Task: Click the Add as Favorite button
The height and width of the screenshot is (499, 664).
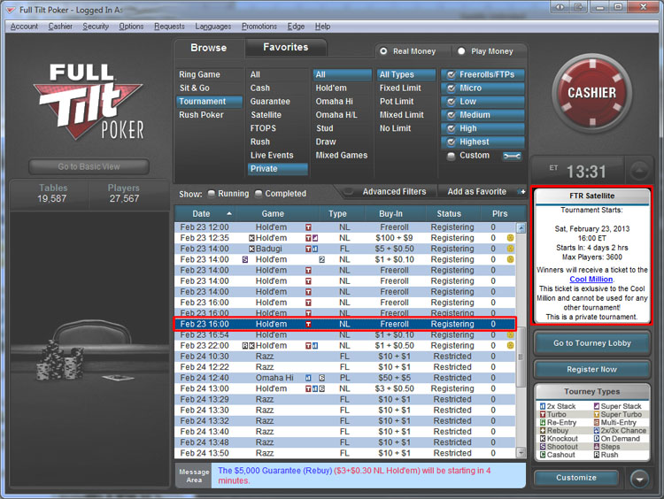Action: pos(477,192)
